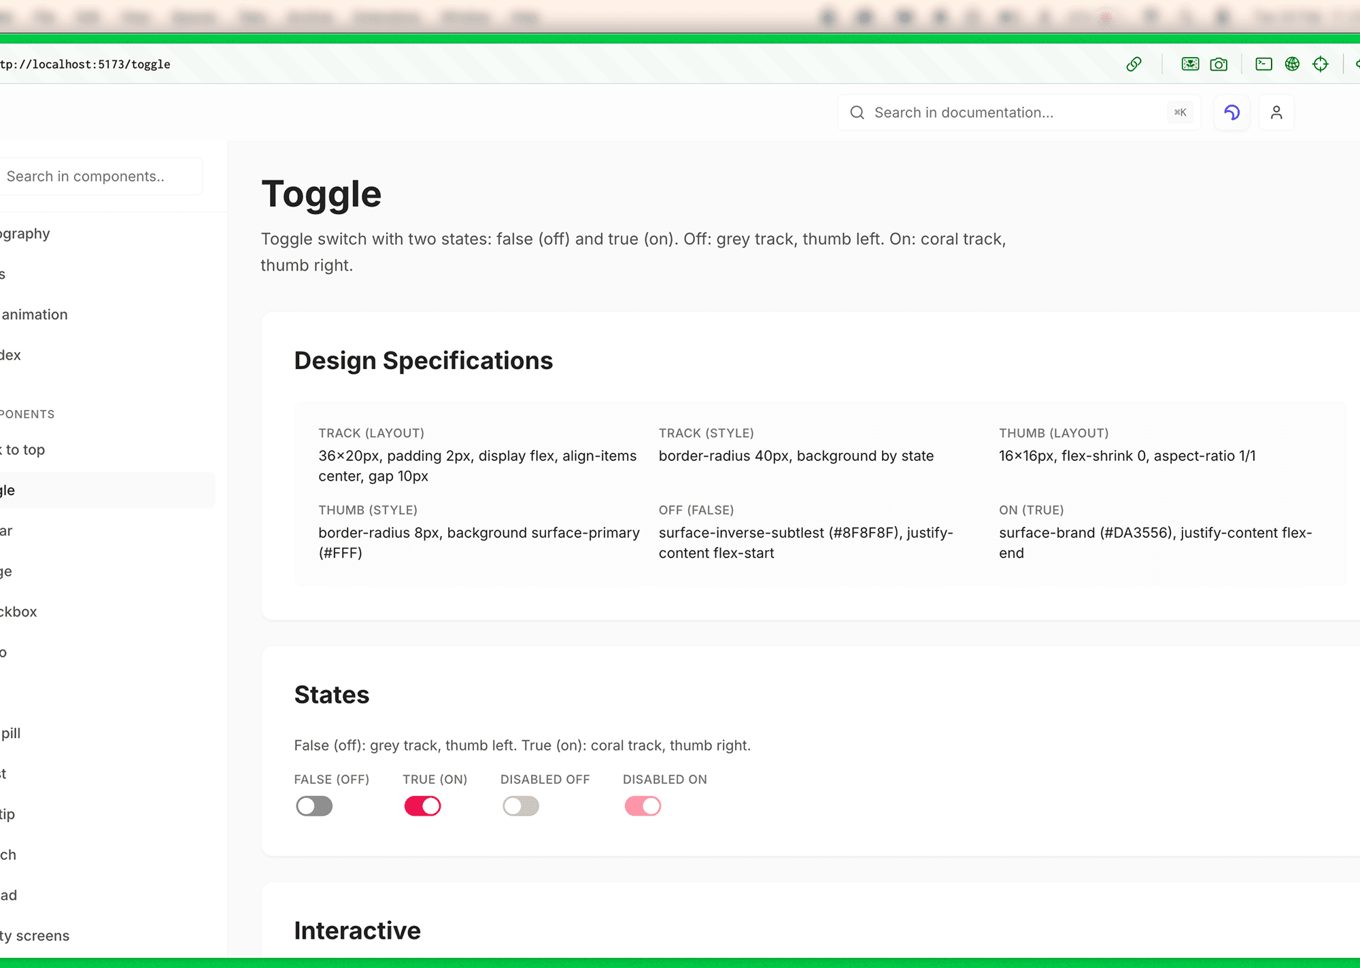This screenshot has width=1360, height=968.
Task: Turn on the False (Off) toggle
Action: (x=314, y=806)
